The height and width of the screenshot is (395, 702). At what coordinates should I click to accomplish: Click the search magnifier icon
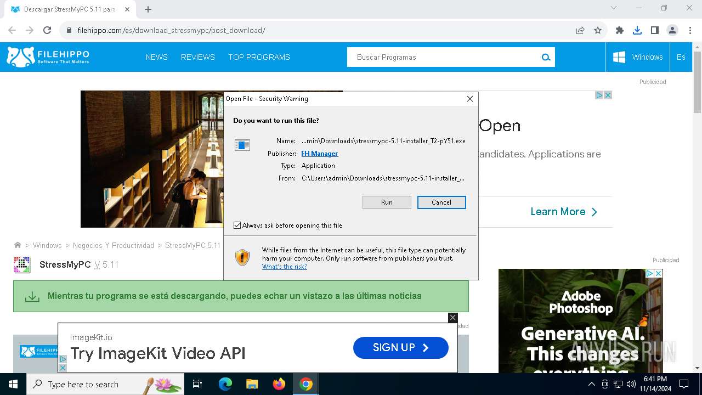tap(546, 57)
